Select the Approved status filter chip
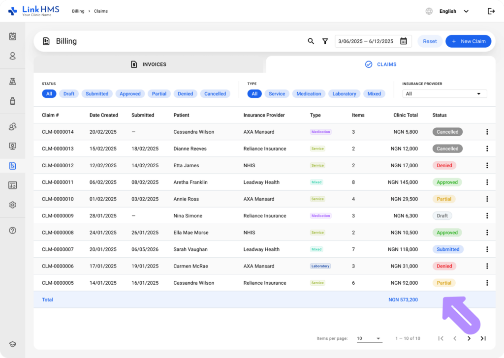The width and height of the screenshot is (504, 358). pos(130,94)
